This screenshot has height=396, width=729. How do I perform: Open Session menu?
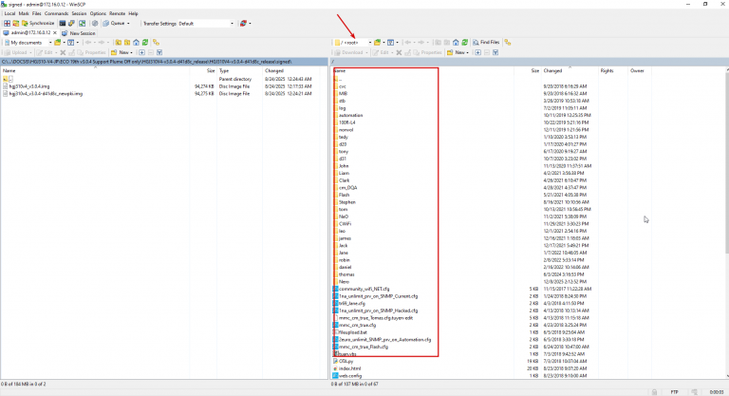coord(79,13)
